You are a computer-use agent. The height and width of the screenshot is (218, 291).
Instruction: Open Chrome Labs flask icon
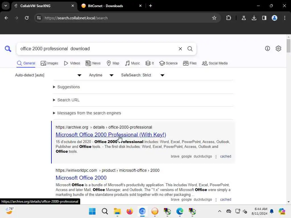click(244, 18)
